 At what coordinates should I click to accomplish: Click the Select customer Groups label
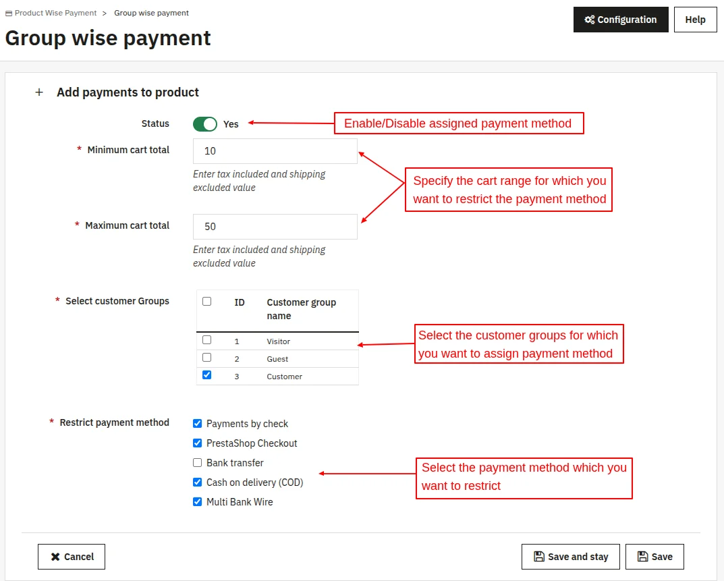coord(117,301)
